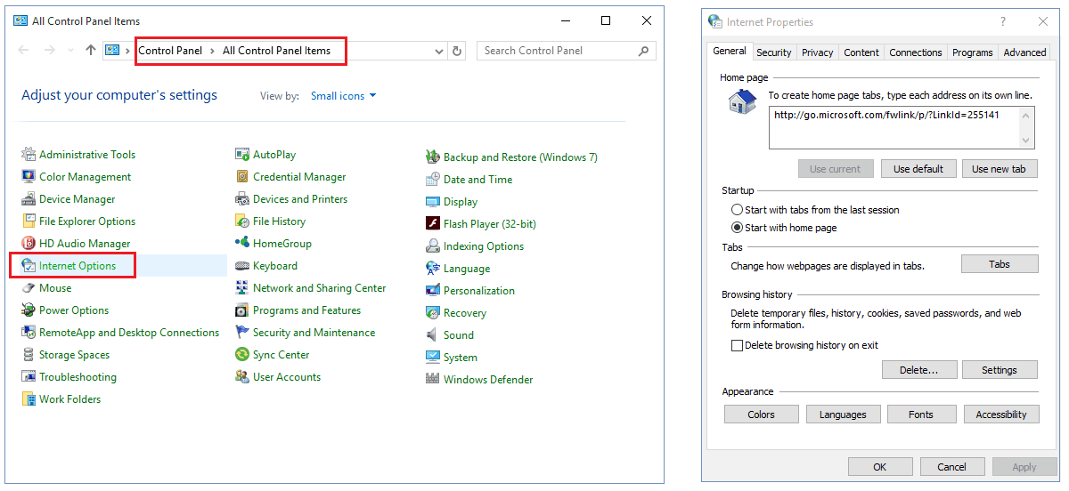1069x491 pixels.
Task: Open Internet Options icon
Action: (29, 266)
